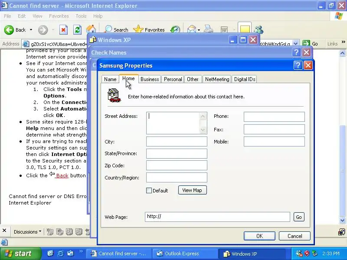Click the Check Names help question-mark button
This screenshot has width=347, height=260.
click(x=296, y=52)
